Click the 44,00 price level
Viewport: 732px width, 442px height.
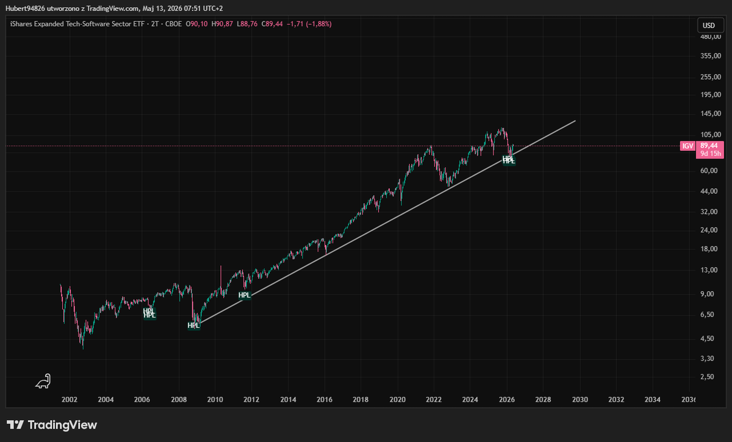pyautogui.click(x=709, y=191)
